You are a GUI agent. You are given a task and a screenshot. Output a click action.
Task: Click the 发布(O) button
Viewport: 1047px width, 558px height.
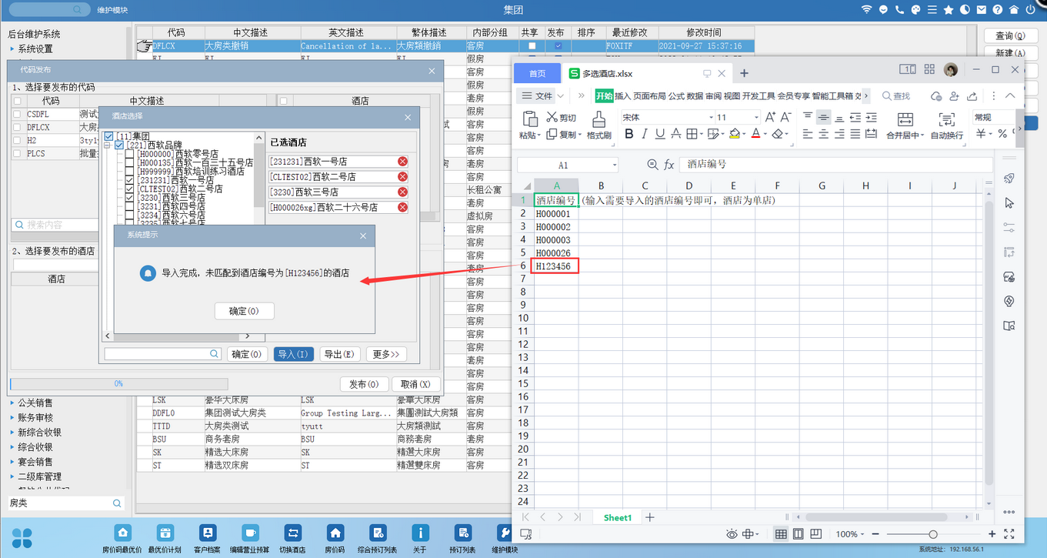[364, 384]
